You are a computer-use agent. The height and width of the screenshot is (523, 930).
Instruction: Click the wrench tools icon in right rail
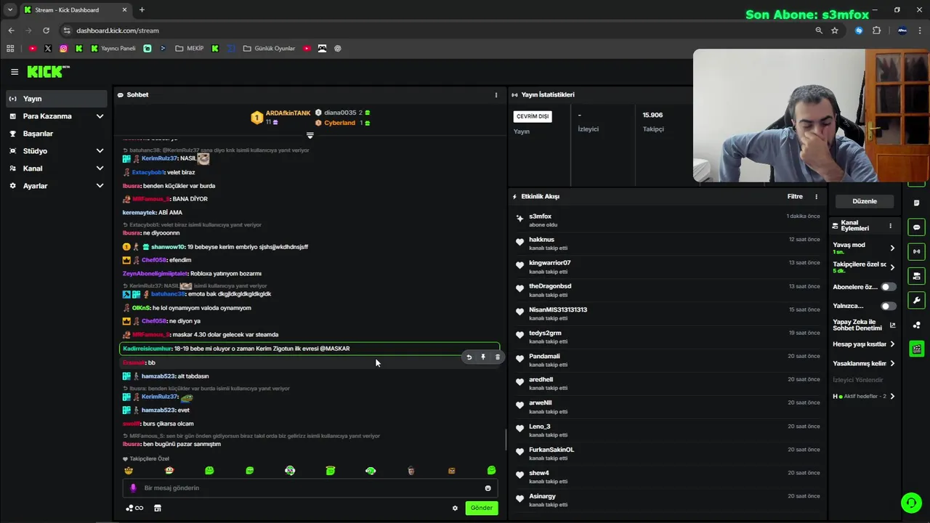click(x=916, y=300)
